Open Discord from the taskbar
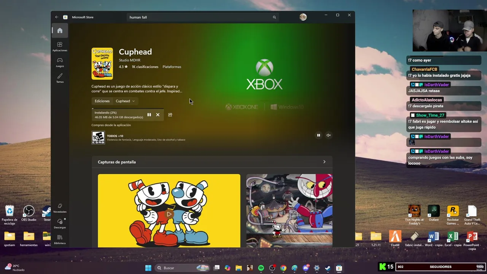The image size is (487, 274). (306, 268)
